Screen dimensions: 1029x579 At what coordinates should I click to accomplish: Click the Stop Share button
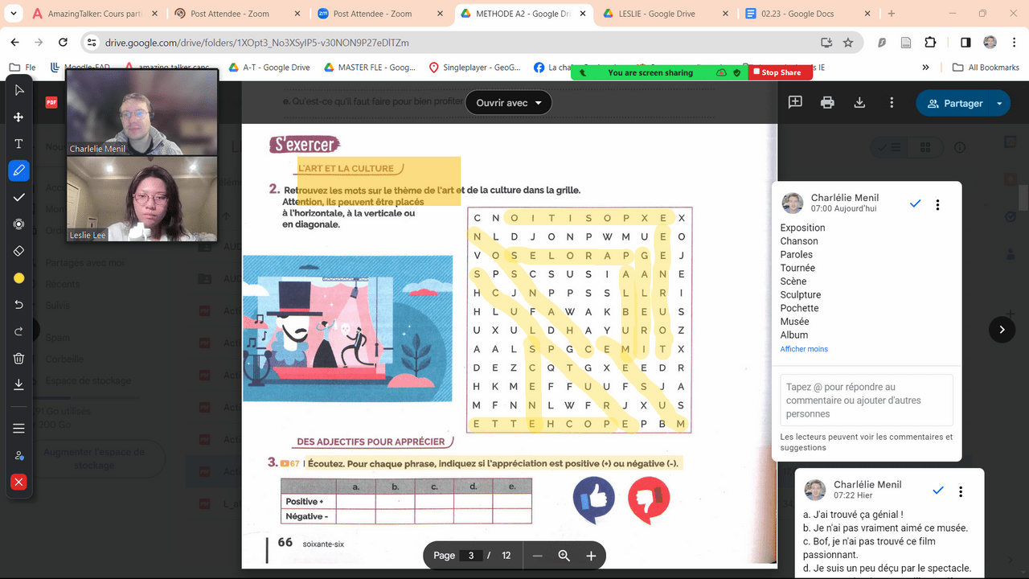point(777,72)
